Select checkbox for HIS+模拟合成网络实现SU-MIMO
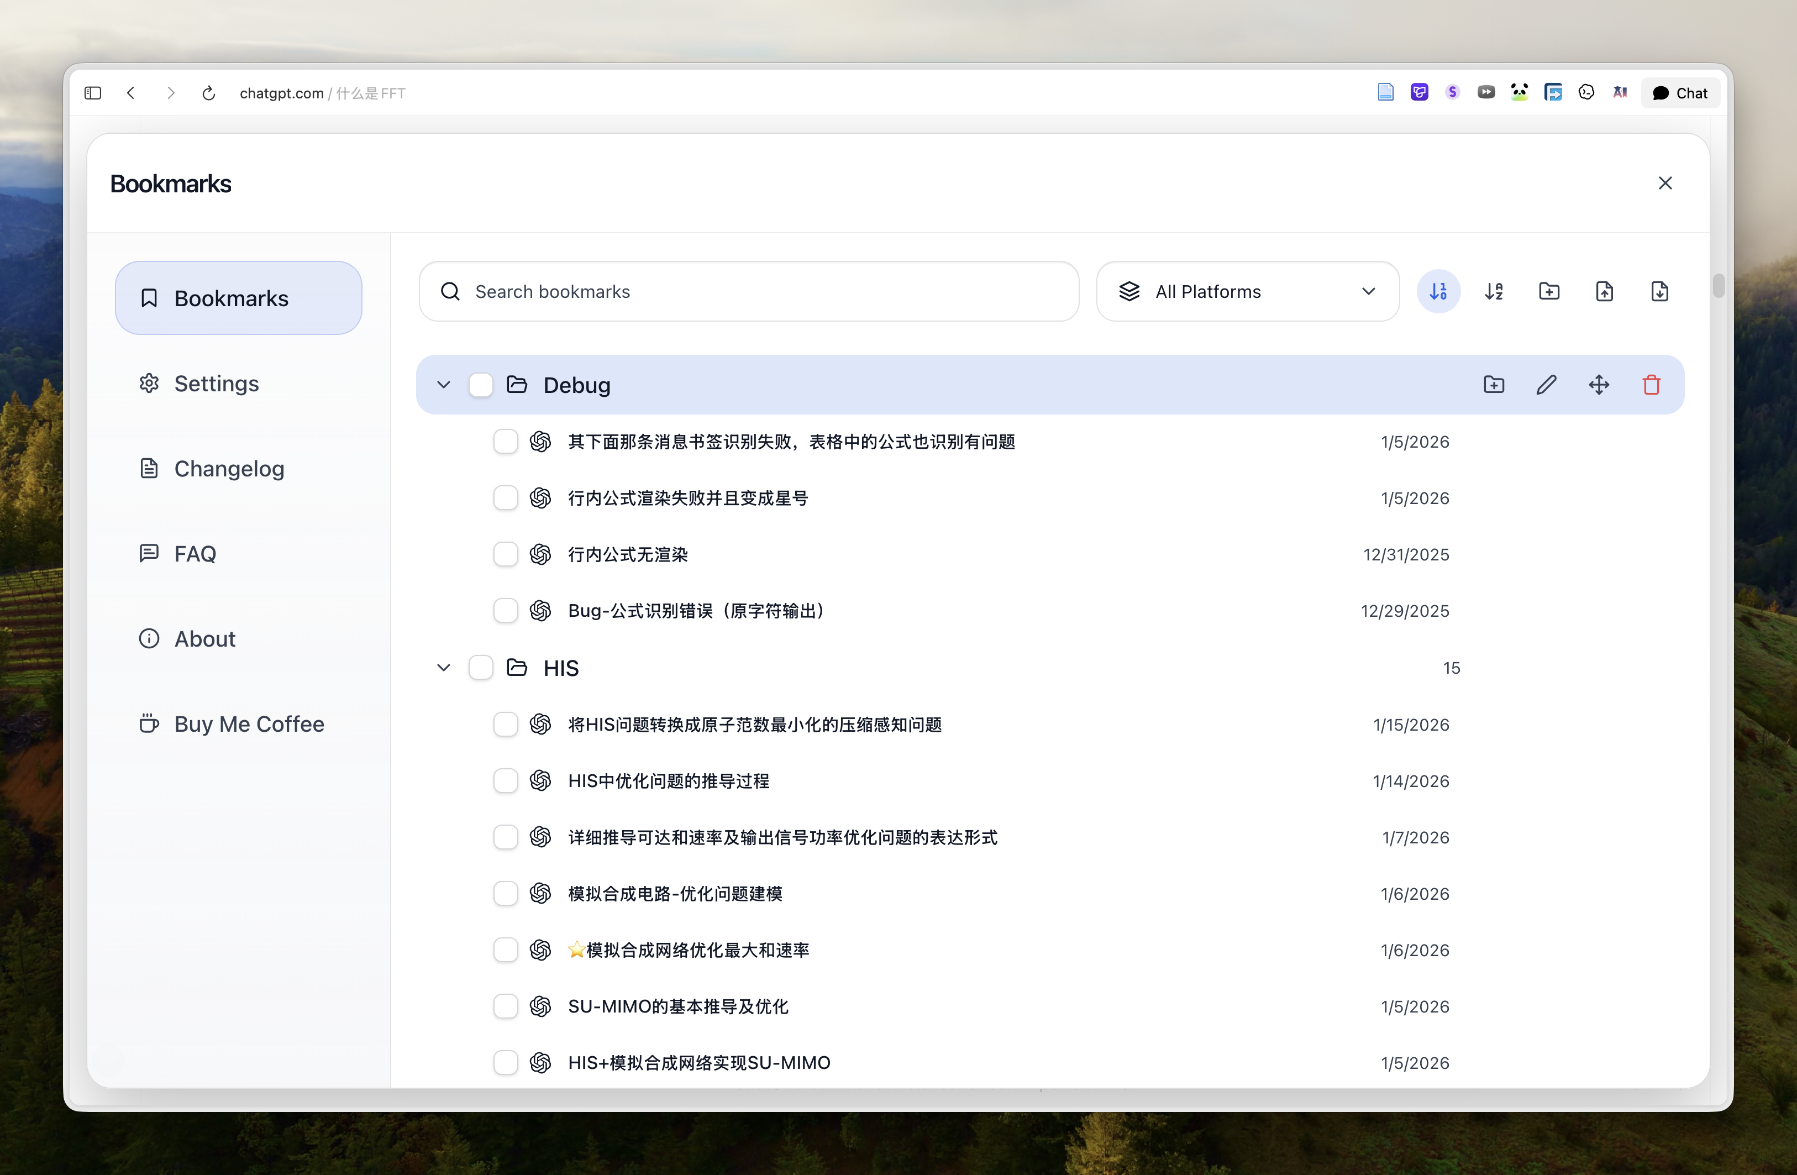This screenshot has height=1175, width=1797. click(x=505, y=1063)
